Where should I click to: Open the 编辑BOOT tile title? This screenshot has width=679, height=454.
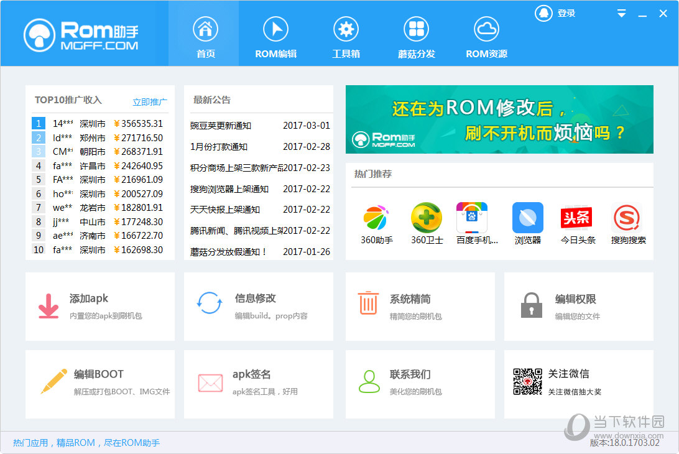[99, 374]
